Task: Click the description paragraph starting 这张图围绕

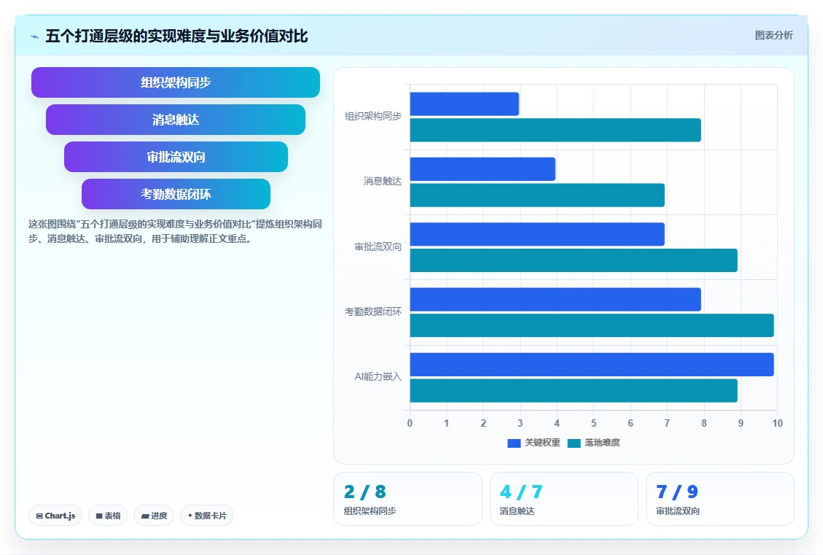Action: [x=175, y=232]
